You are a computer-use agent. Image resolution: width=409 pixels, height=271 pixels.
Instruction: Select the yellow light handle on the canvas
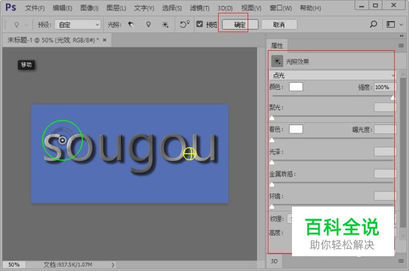[189, 154]
